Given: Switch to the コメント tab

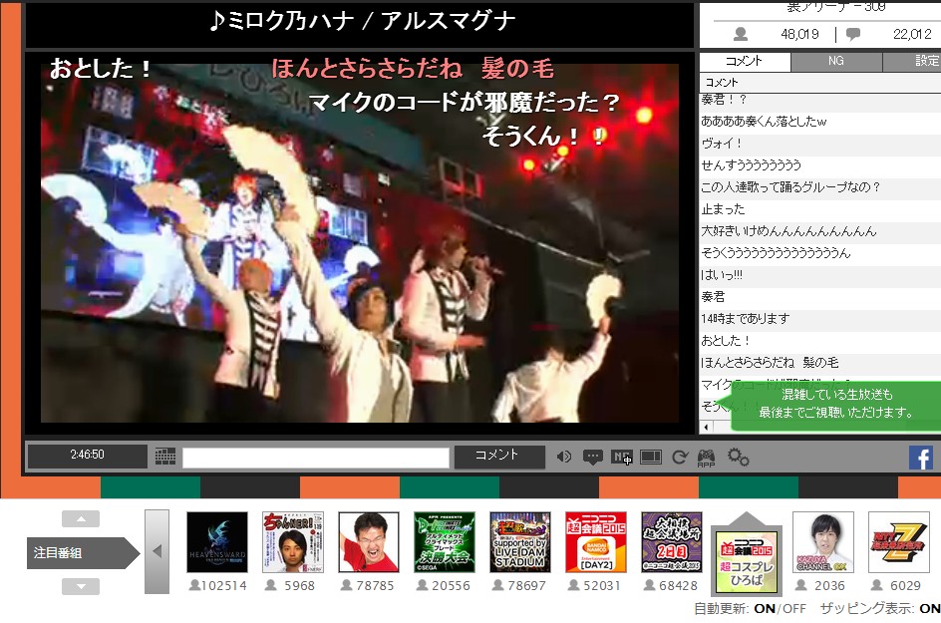Looking at the screenshot, I should point(745,61).
